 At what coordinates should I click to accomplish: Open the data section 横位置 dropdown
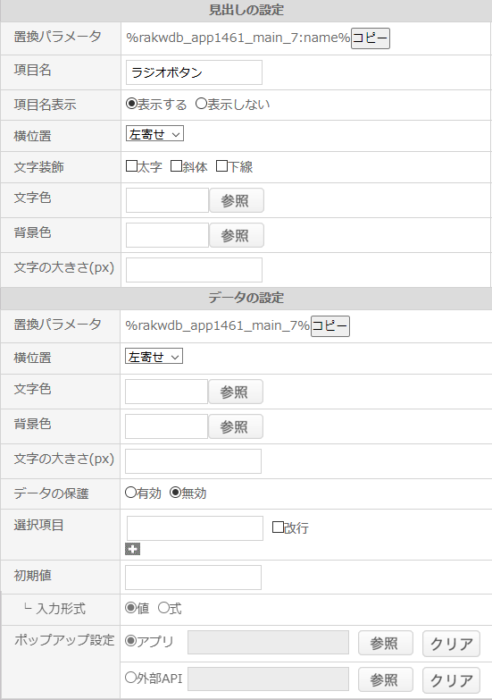click(x=154, y=356)
